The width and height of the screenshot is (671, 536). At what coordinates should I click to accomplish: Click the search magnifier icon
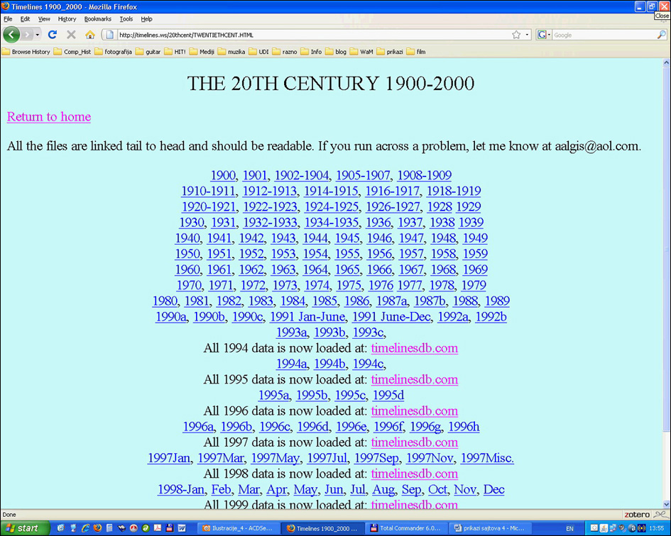click(662, 35)
